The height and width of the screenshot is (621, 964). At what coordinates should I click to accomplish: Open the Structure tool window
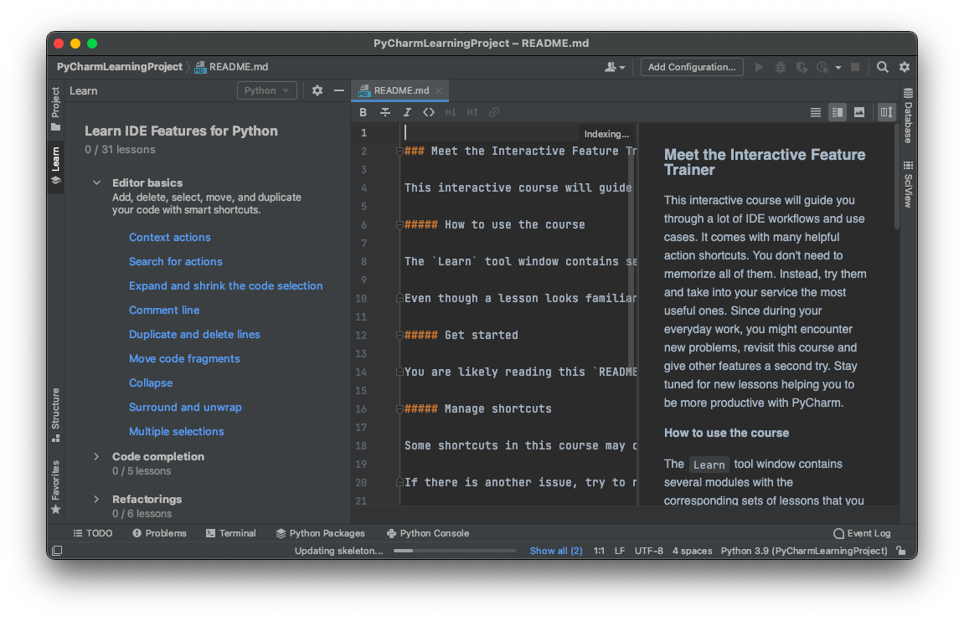[56, 414]
